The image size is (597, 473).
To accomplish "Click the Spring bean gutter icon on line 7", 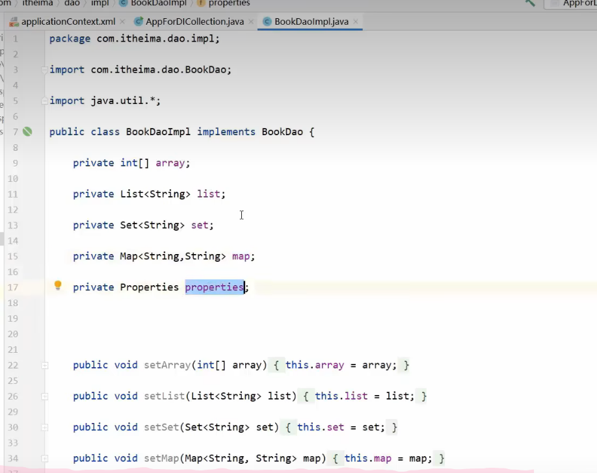I will coord(27,132).
